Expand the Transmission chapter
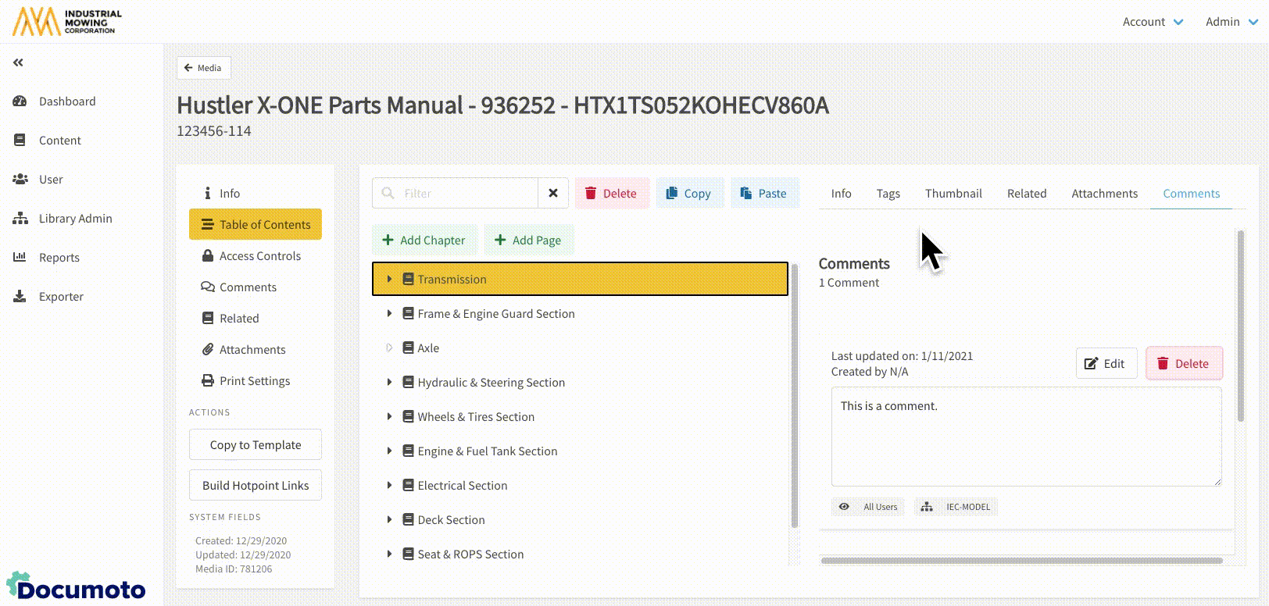Viewport: 1269px width, 606px height. [389, 280]
